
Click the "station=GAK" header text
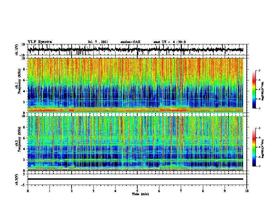[131, 42]
